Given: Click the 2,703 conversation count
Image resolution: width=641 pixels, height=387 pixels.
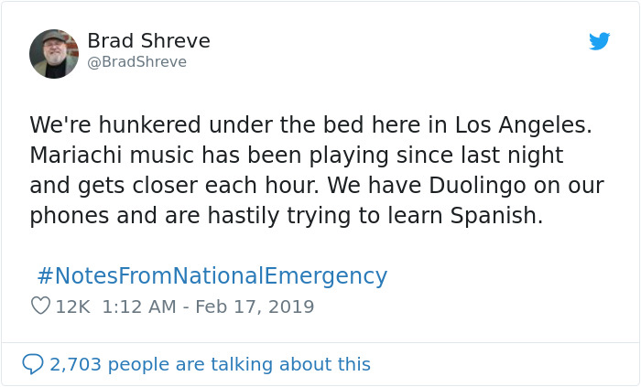Looking at the screenshot, I should pyautogui.click(x=77, y=364).
